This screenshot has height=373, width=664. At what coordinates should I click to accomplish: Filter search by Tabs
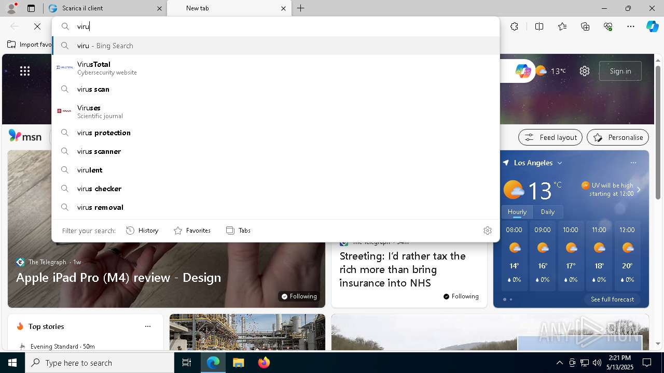238,231
